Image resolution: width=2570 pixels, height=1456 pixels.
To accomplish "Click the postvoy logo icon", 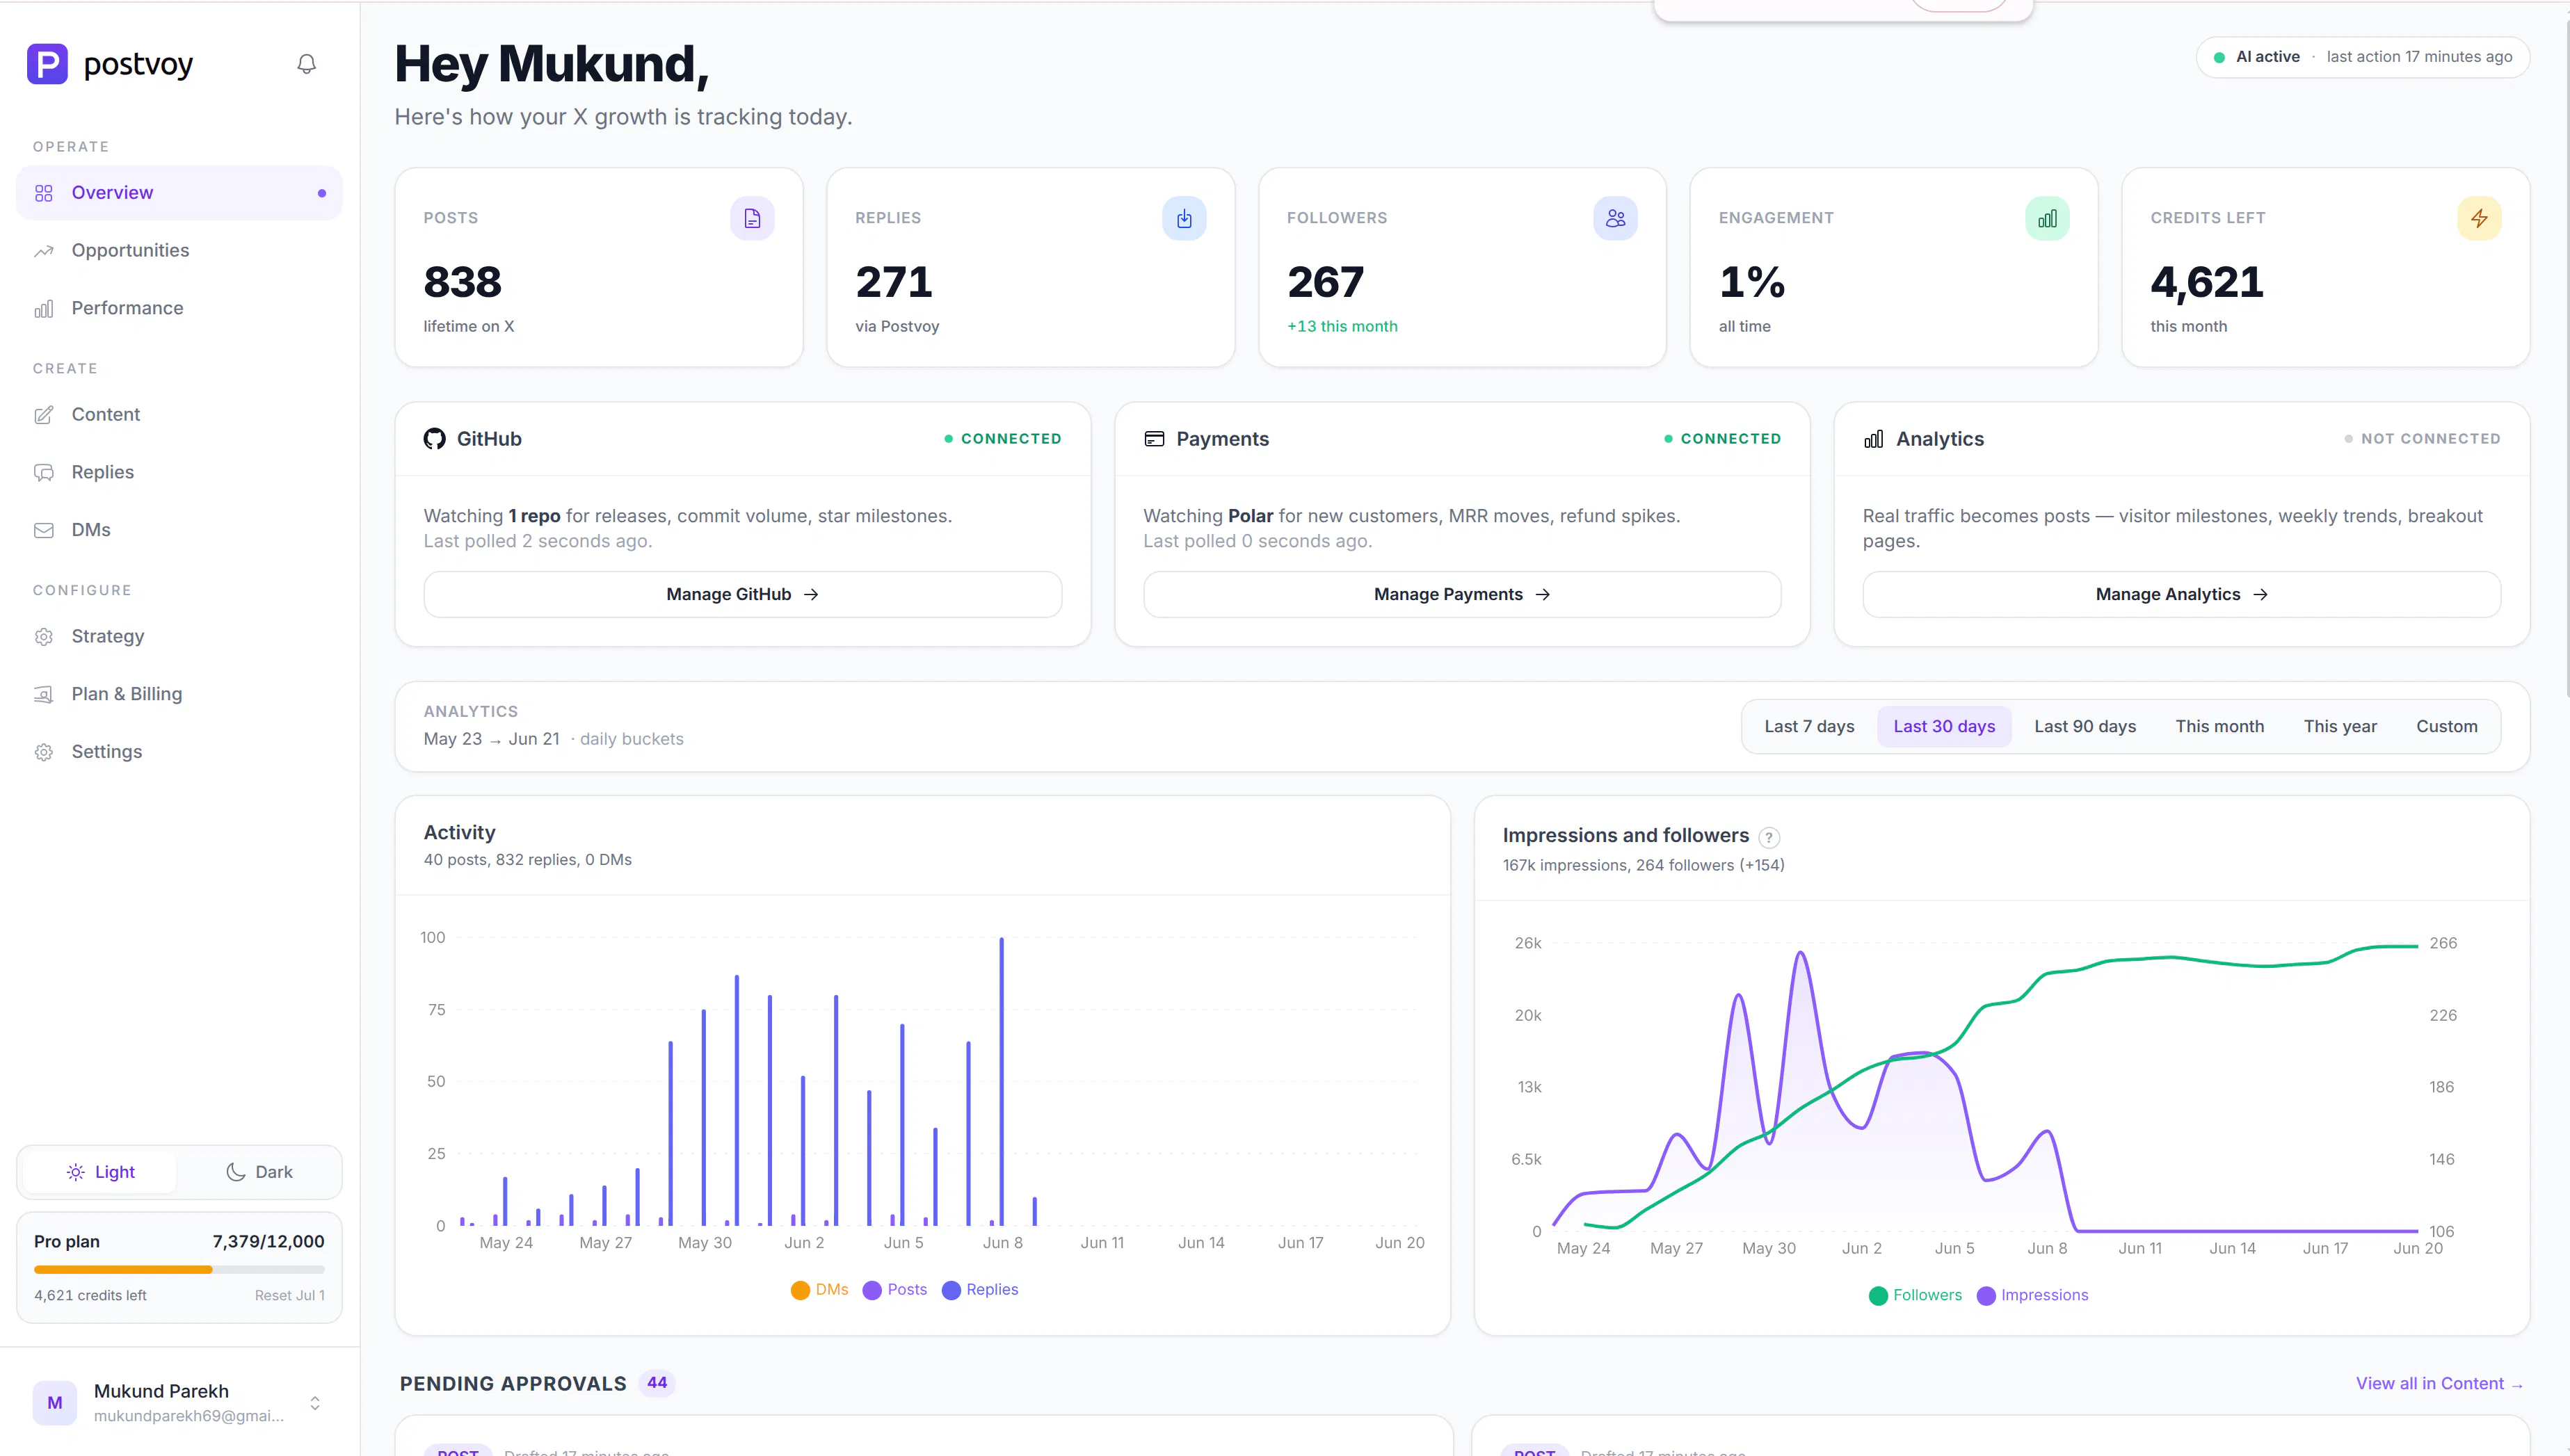I will pos(47,64).
